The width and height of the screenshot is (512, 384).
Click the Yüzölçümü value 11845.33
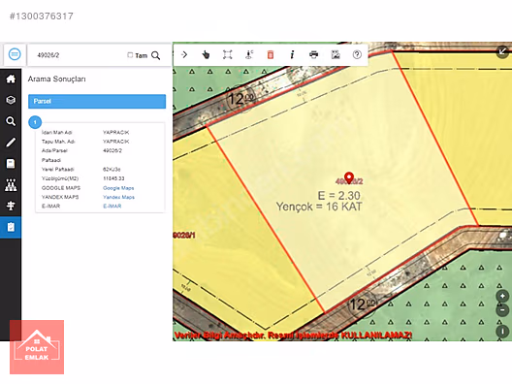pyautogui.click(x=113, y=178)
